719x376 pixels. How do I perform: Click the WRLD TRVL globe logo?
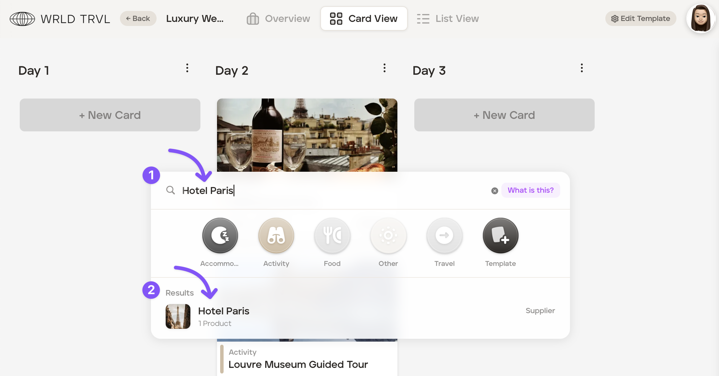click(22, 19)
